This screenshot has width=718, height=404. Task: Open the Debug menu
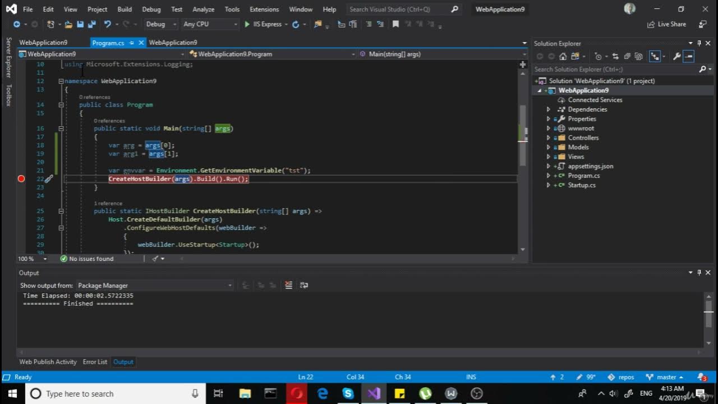pos(151,10)
